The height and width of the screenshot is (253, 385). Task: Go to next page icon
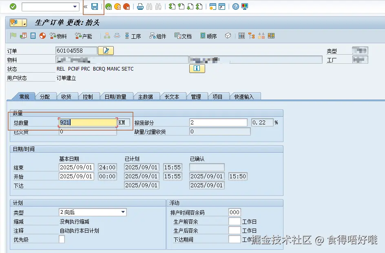click(x=190, y=7)
